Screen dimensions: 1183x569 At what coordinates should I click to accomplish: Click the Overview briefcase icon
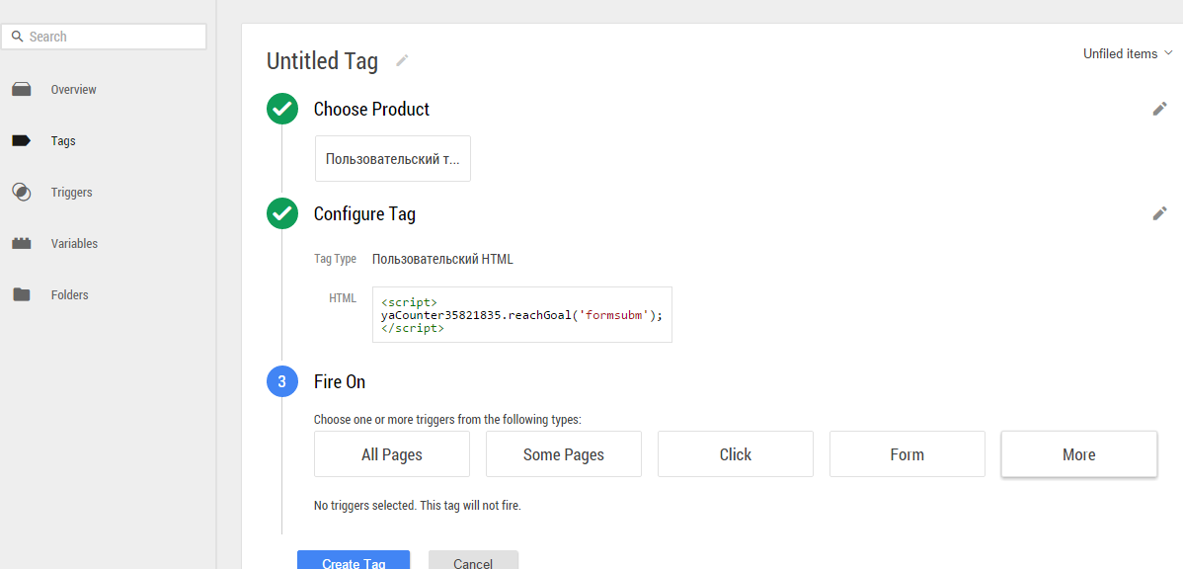click(x=22, y=90)
